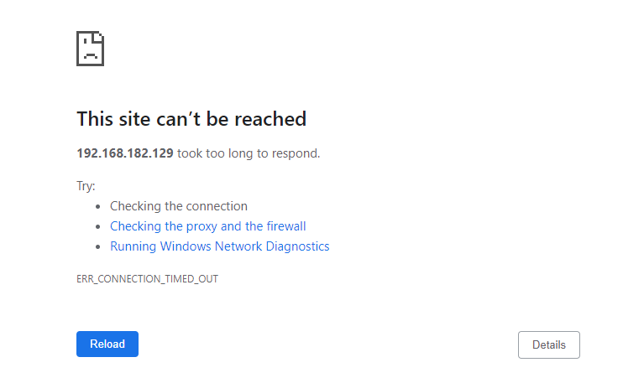Click the word "Diagnostics" in the blue link
623x378 pixels.
[x=297, y=246]
